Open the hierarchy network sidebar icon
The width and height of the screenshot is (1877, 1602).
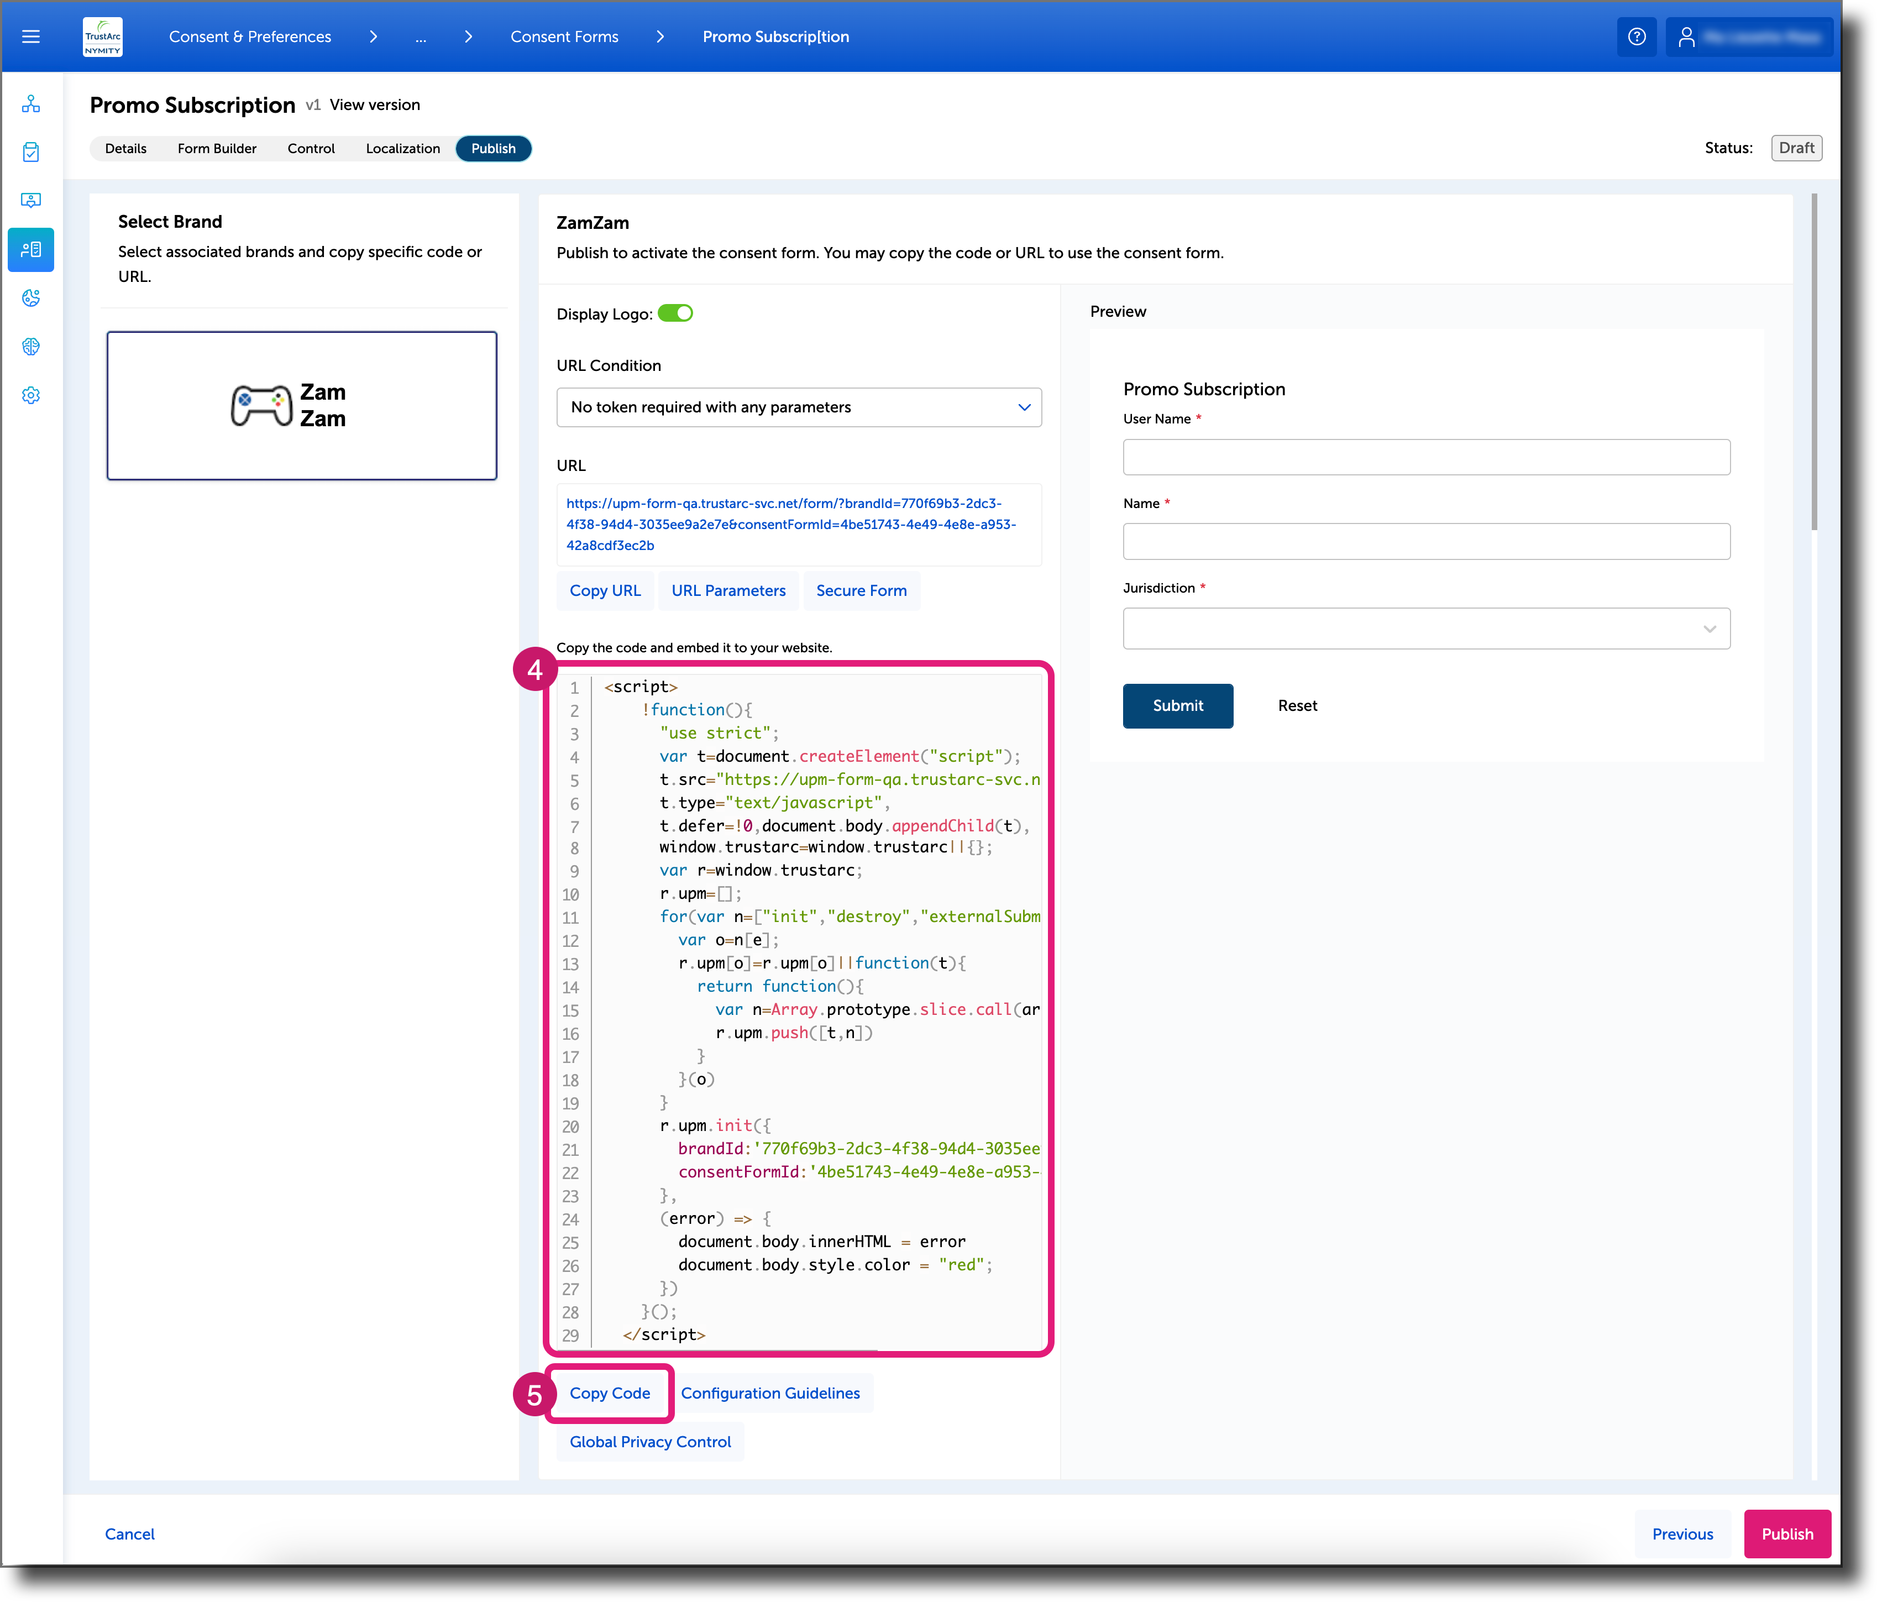[x=31, y=103]
